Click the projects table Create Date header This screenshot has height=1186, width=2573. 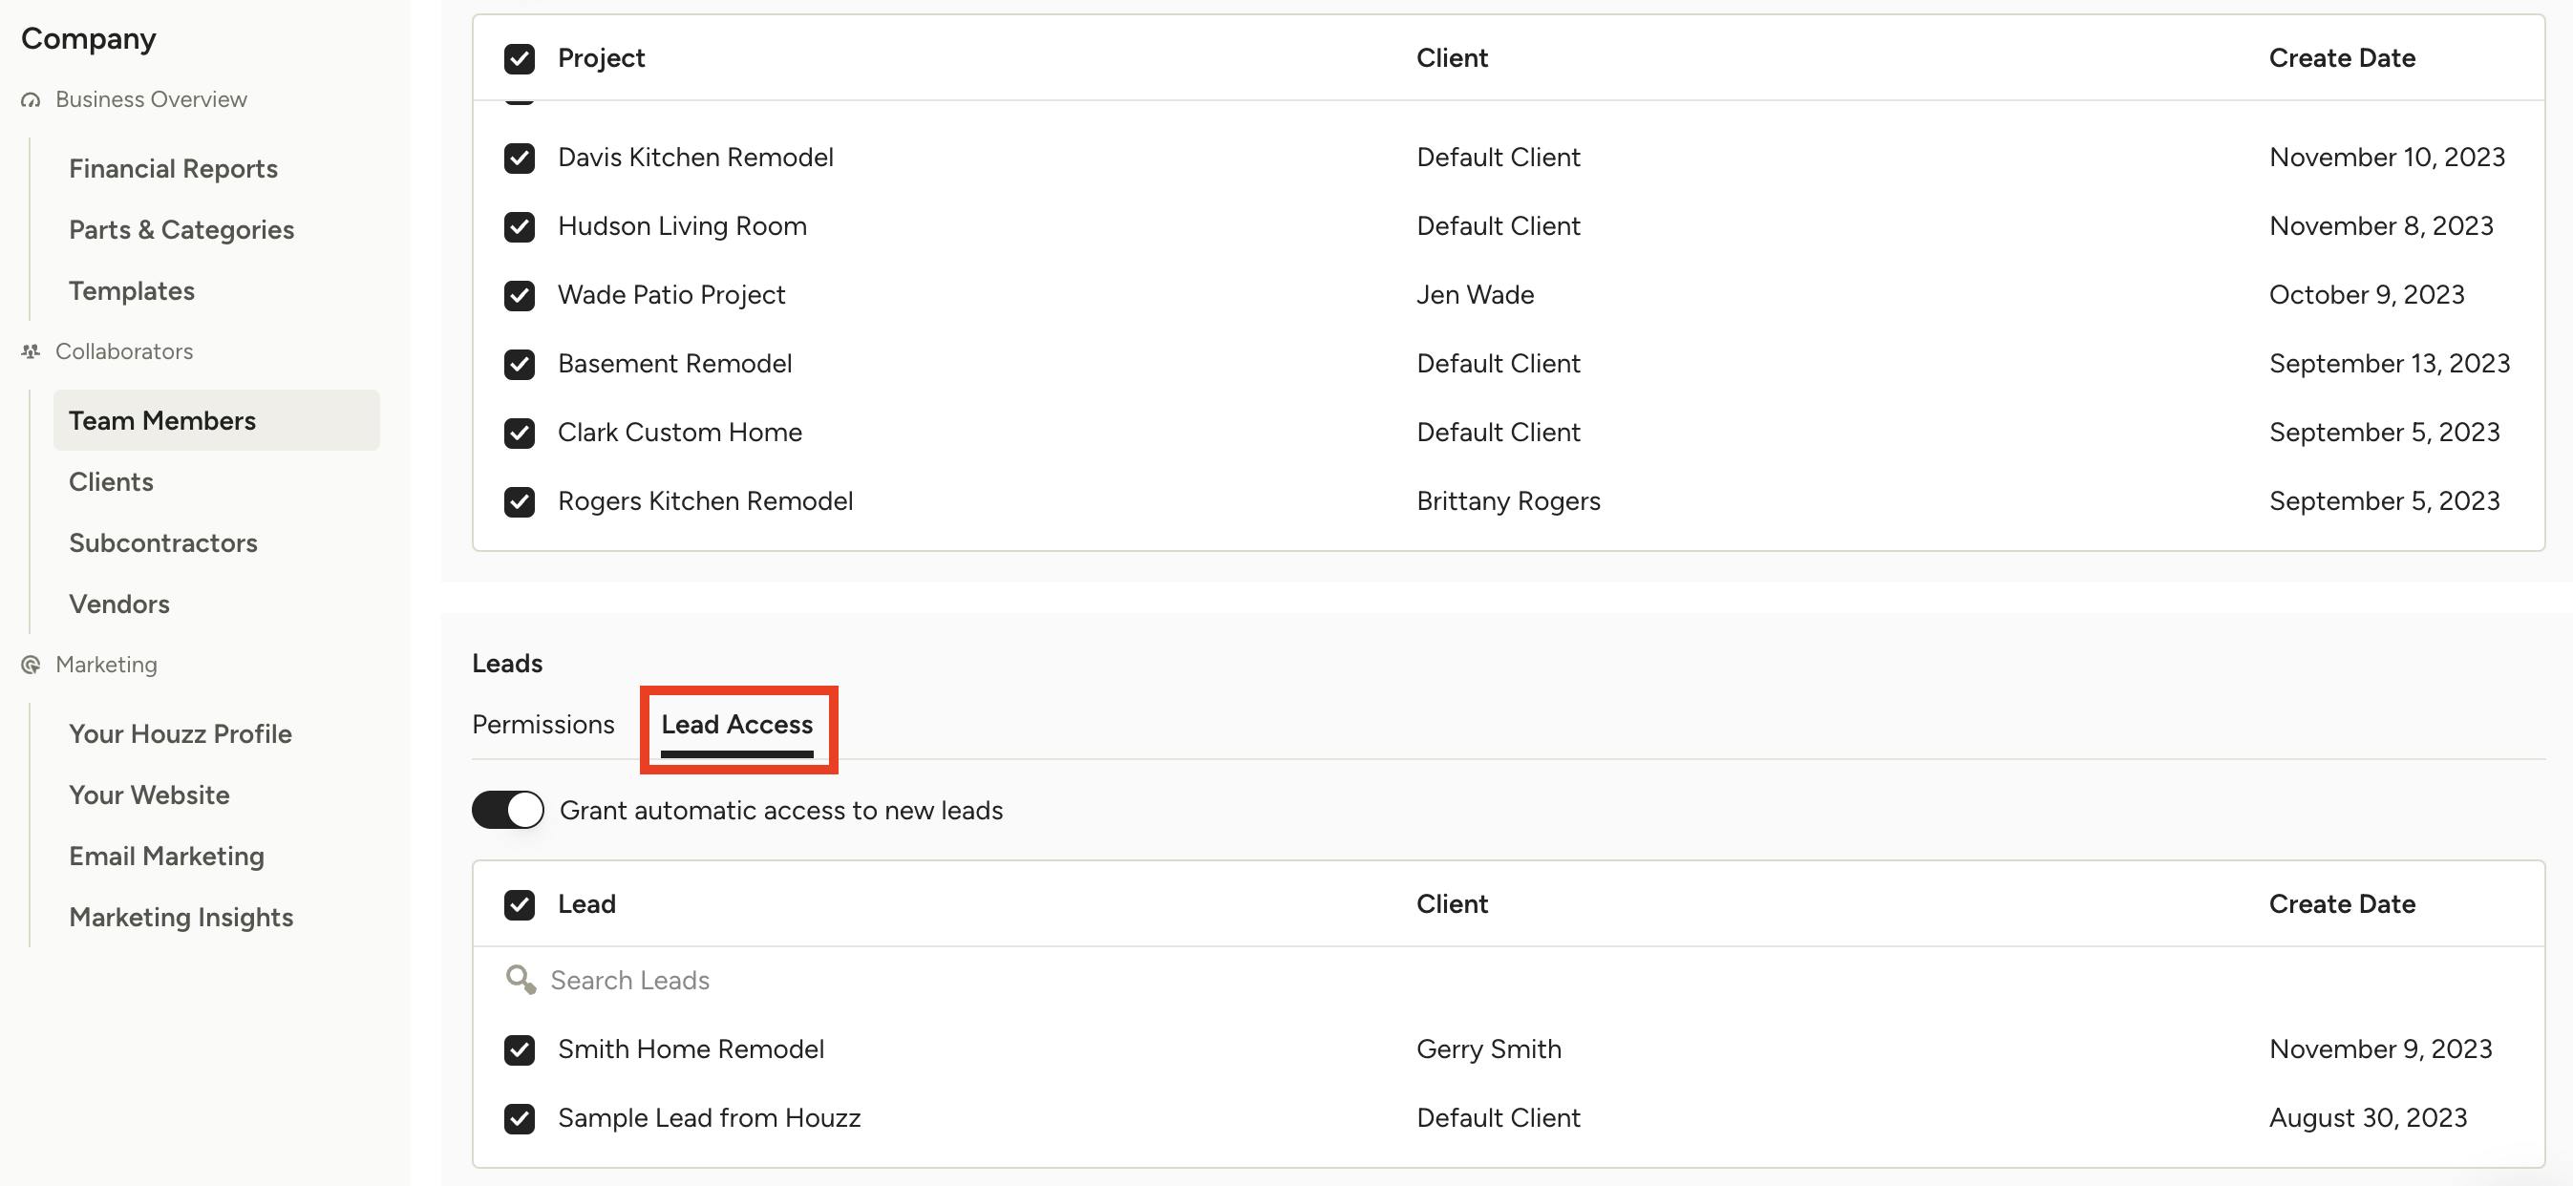[x=2342, y=58]
